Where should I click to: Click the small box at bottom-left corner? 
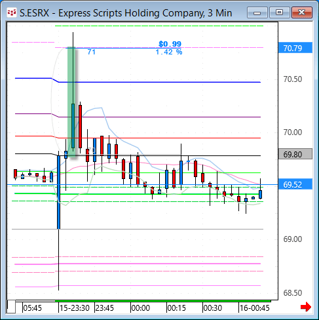tap(11, 307)
